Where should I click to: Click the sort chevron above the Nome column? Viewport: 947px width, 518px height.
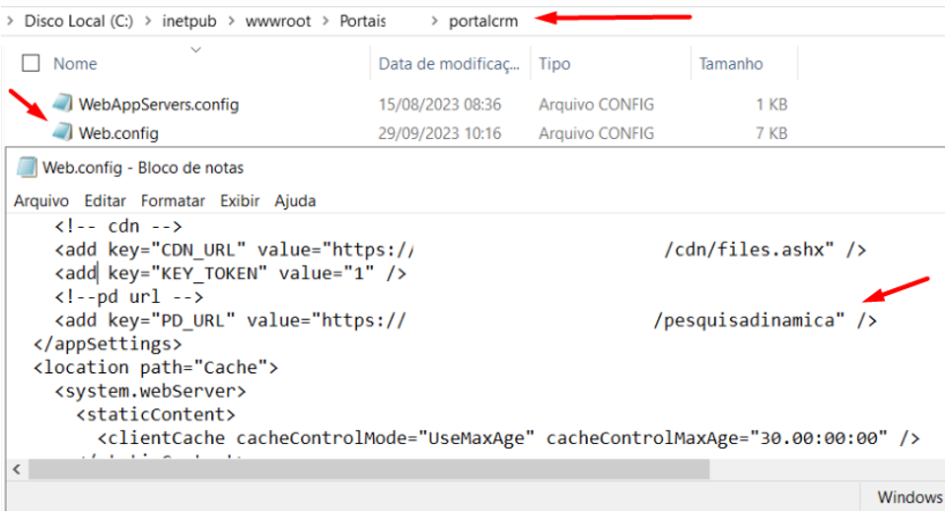click(x=195, y=48)
